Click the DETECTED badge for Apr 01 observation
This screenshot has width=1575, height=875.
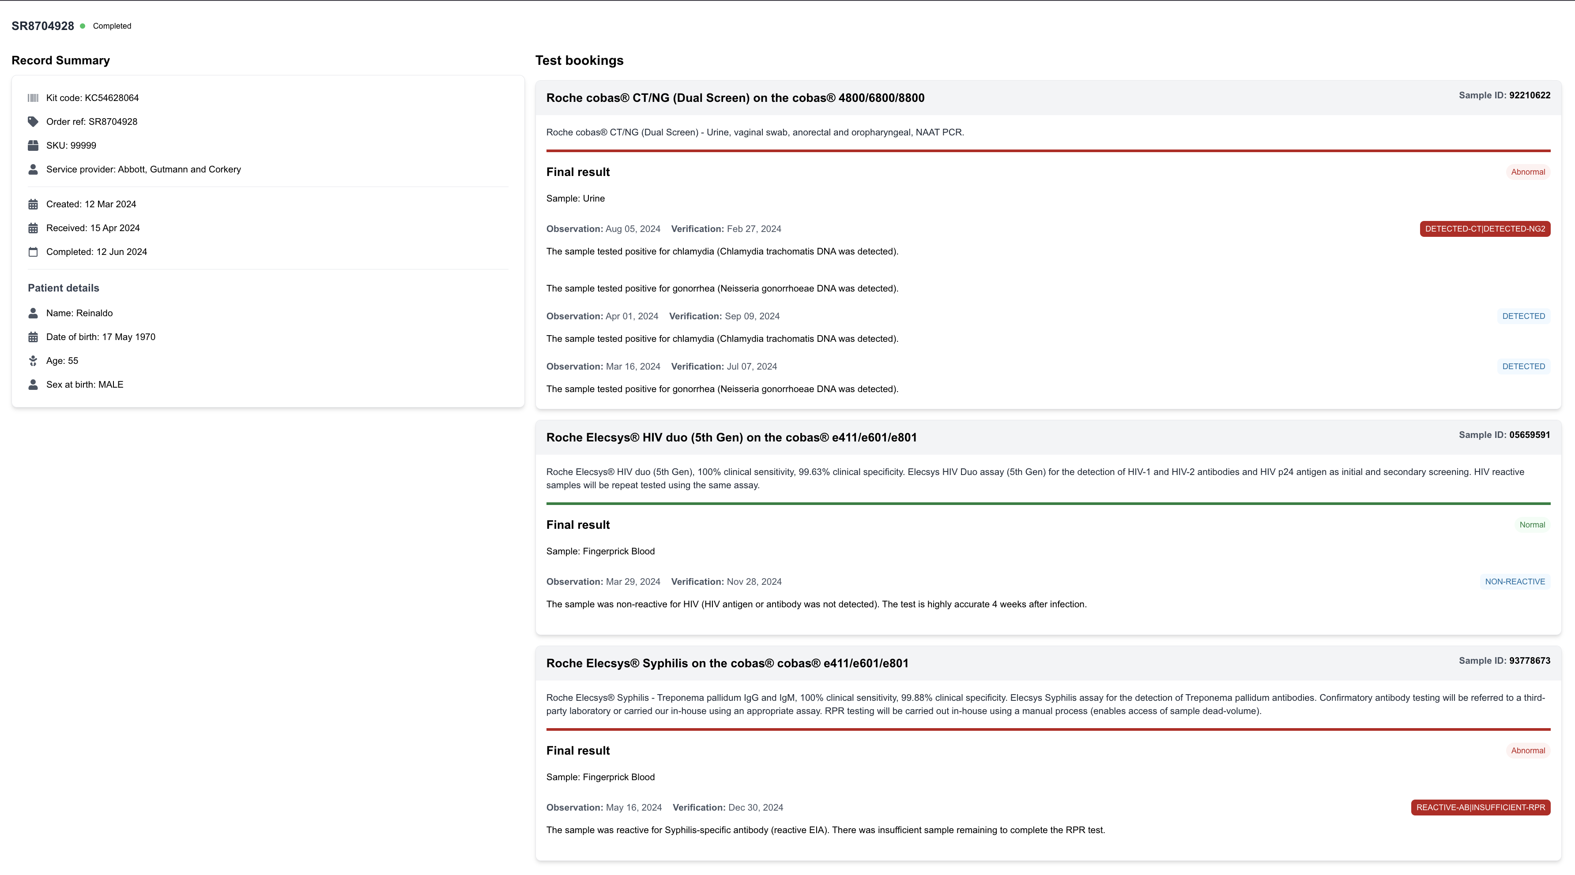[1523, 316]
